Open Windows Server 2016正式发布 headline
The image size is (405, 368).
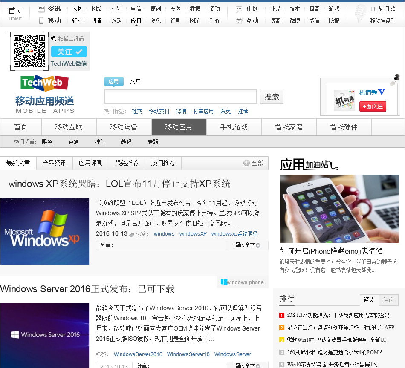[x=87, y=289]
